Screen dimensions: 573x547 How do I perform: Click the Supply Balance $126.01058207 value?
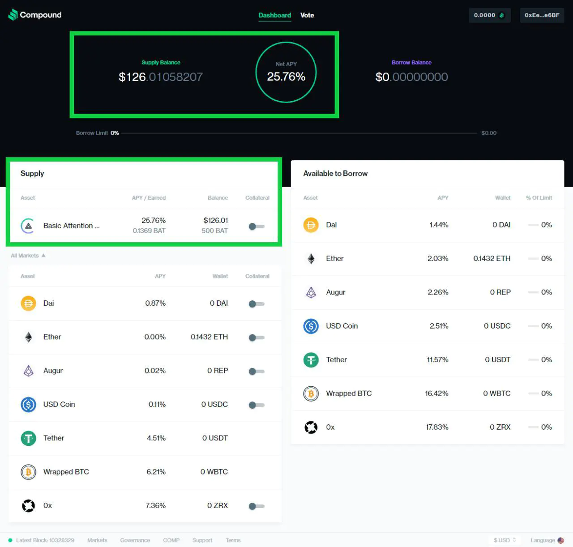(x=161, y=77)
